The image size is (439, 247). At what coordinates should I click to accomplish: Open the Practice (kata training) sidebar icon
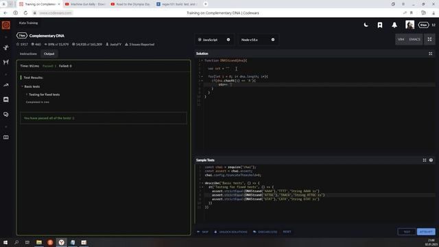tap(6, 47)
